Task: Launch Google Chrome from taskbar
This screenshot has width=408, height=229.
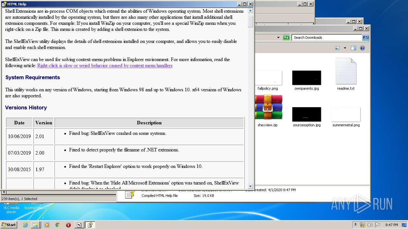Action: (x=57, y=225)
